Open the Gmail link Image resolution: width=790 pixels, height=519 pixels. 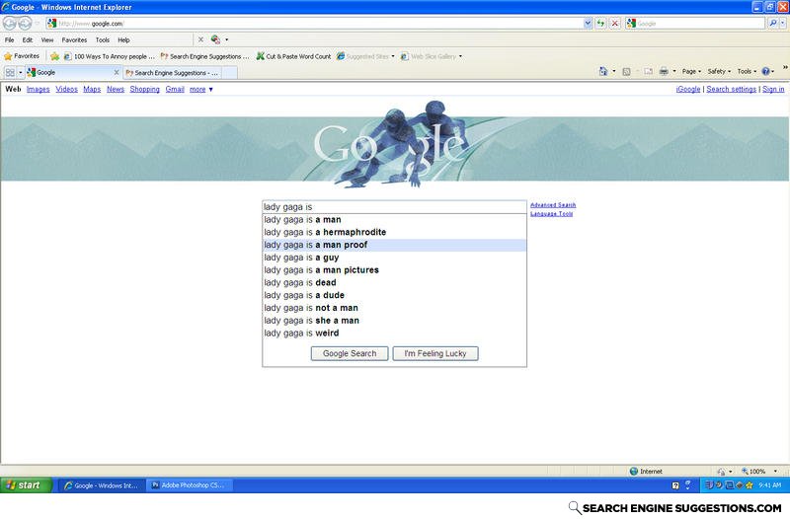(x=175, y=89)
